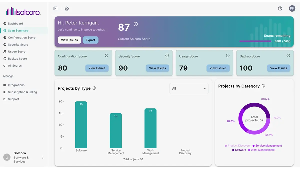
Task: Click info icon beside Current Solcoro Score
Action: click(136, 24)
